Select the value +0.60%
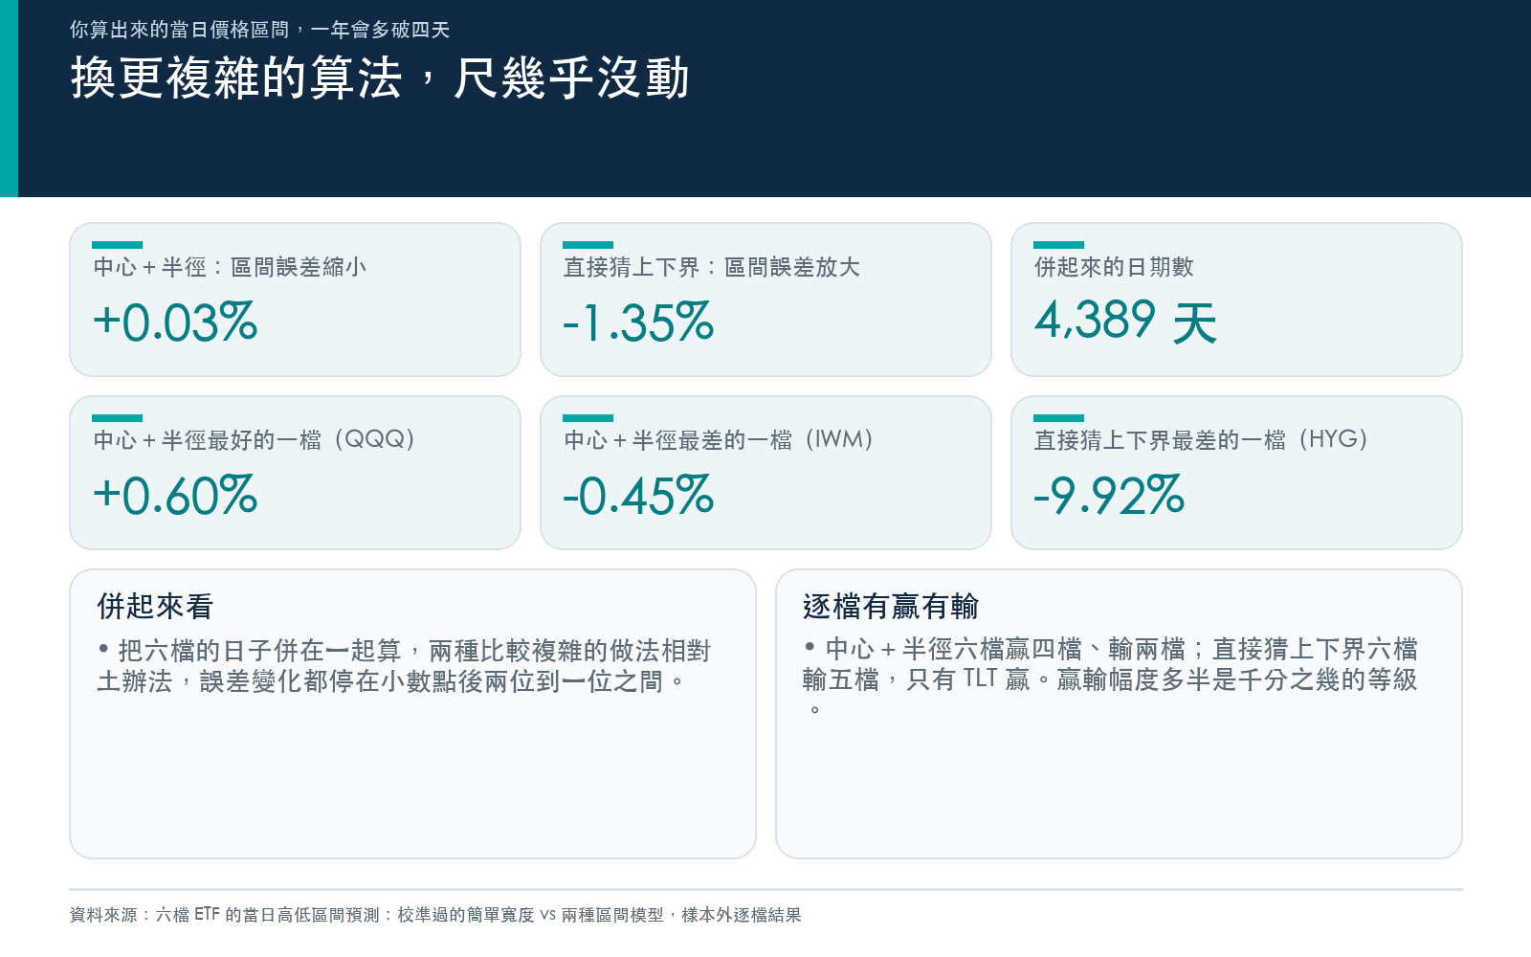The image size is (1531, 957). (x=175, y=495)
